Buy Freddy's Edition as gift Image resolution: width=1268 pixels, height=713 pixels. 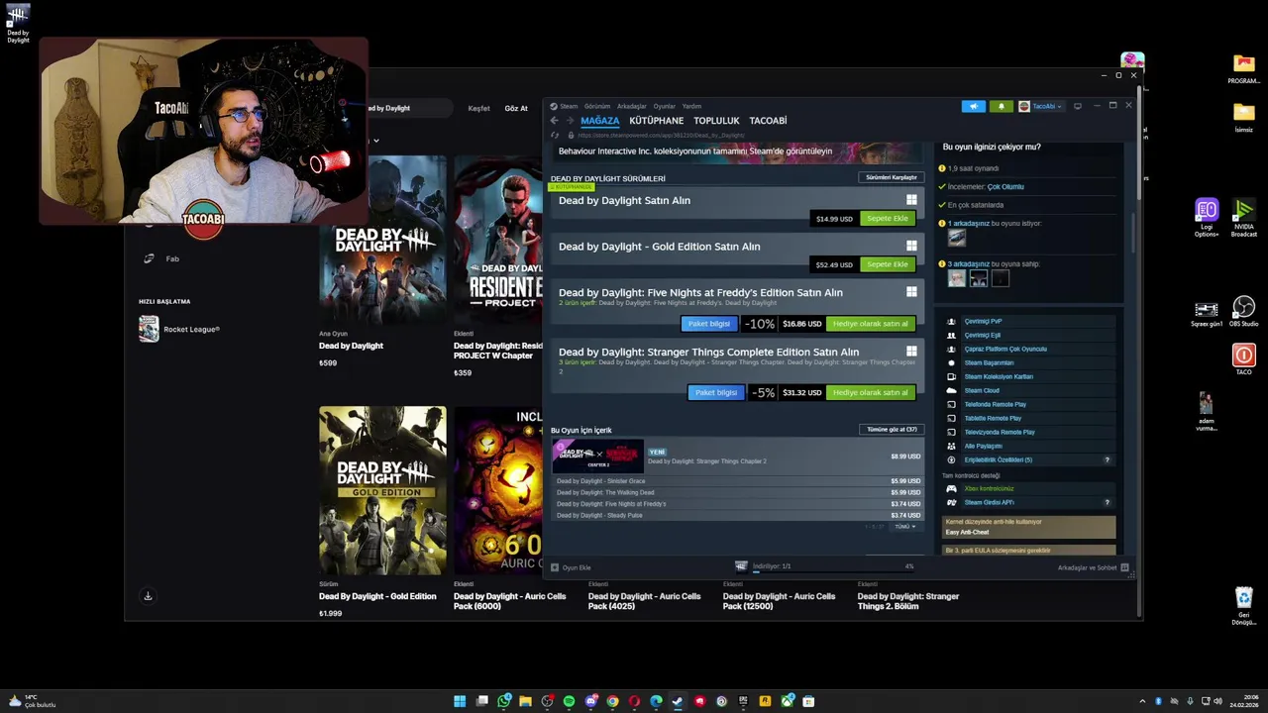point(871,324)
